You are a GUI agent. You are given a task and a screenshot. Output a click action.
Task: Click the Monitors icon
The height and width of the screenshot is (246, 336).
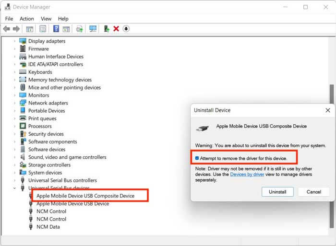click(23, 95)
